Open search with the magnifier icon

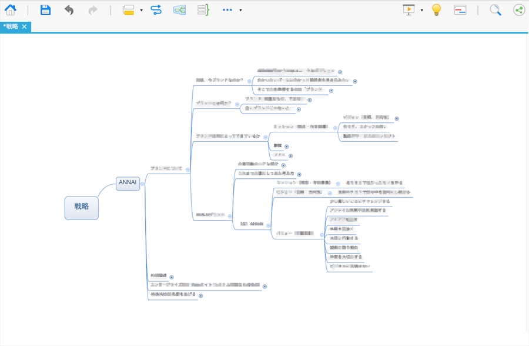pos(495,10)
